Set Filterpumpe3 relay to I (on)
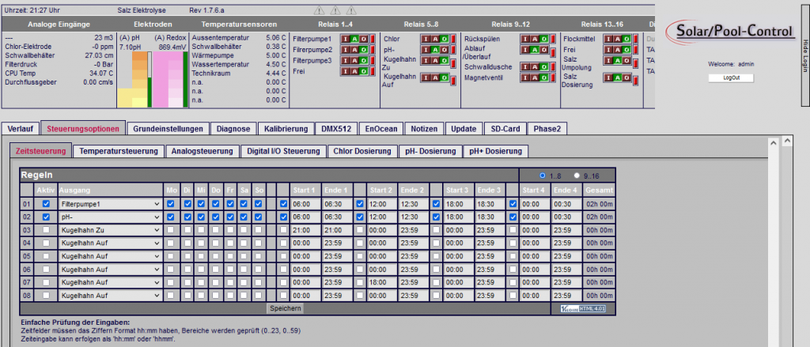 (x=346, y=60)
